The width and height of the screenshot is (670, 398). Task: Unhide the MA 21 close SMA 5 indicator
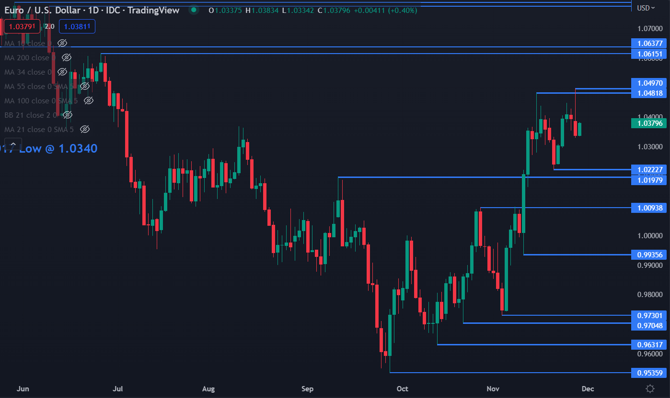coord(85,129)
